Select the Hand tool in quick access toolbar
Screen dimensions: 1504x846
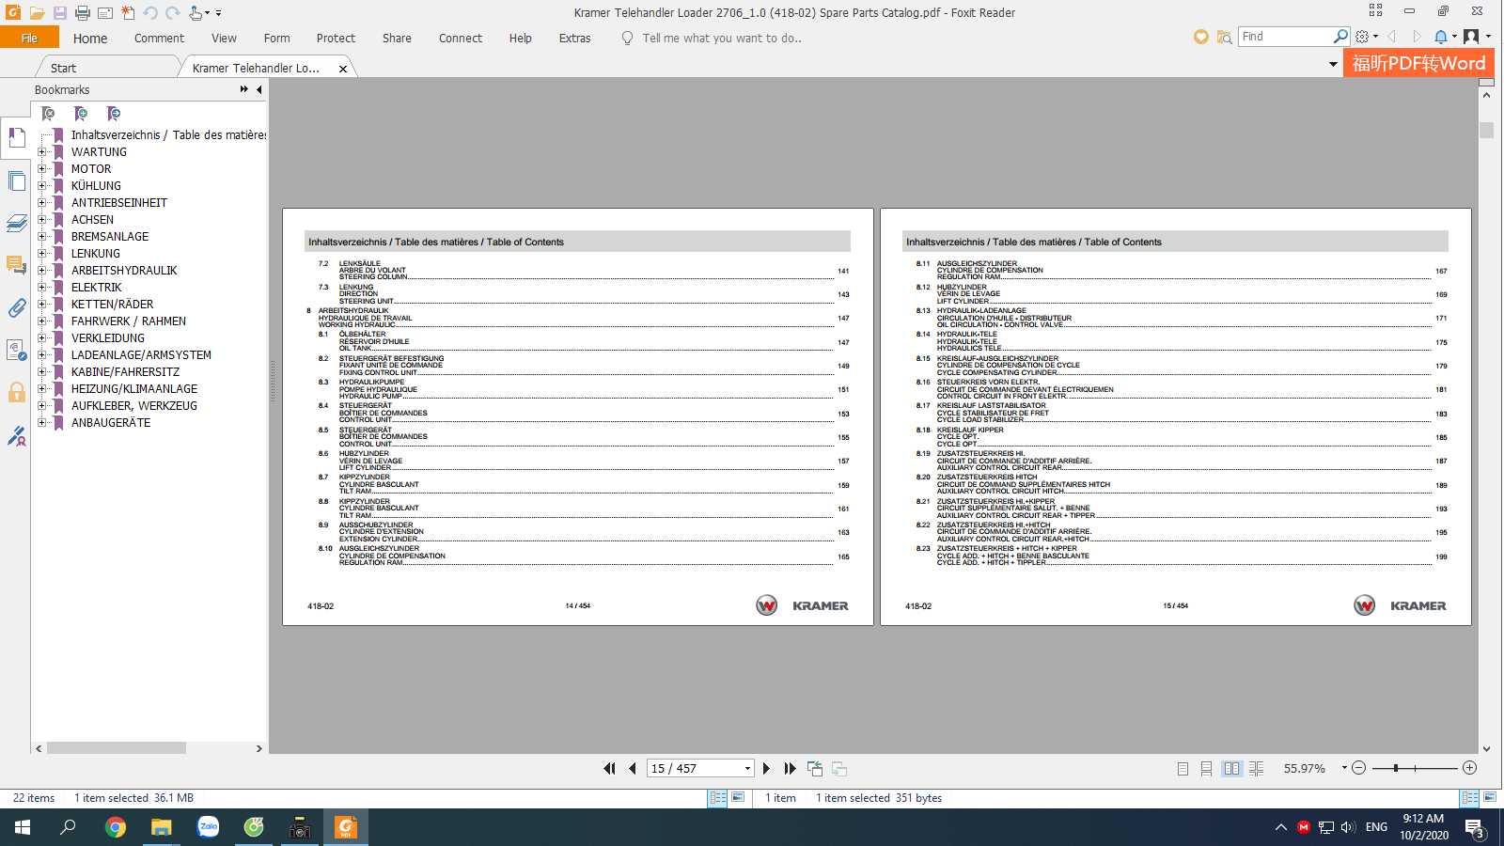click(196, 13)
